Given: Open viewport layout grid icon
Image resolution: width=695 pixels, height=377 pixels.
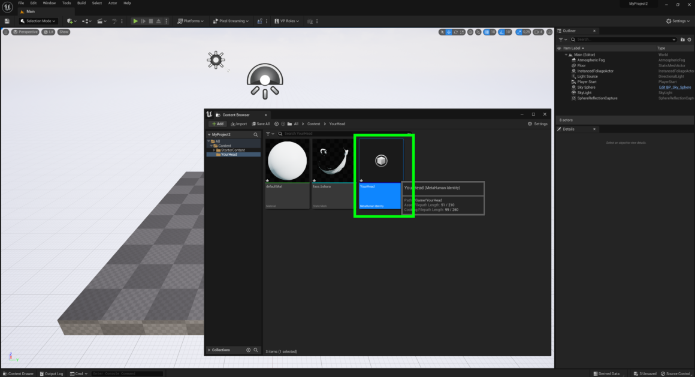Looking at the screenshot, I should coord(549,32).
